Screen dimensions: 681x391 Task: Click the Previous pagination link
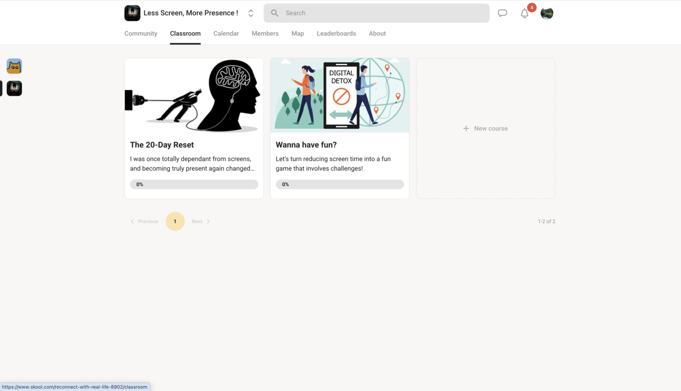point(144,221)
